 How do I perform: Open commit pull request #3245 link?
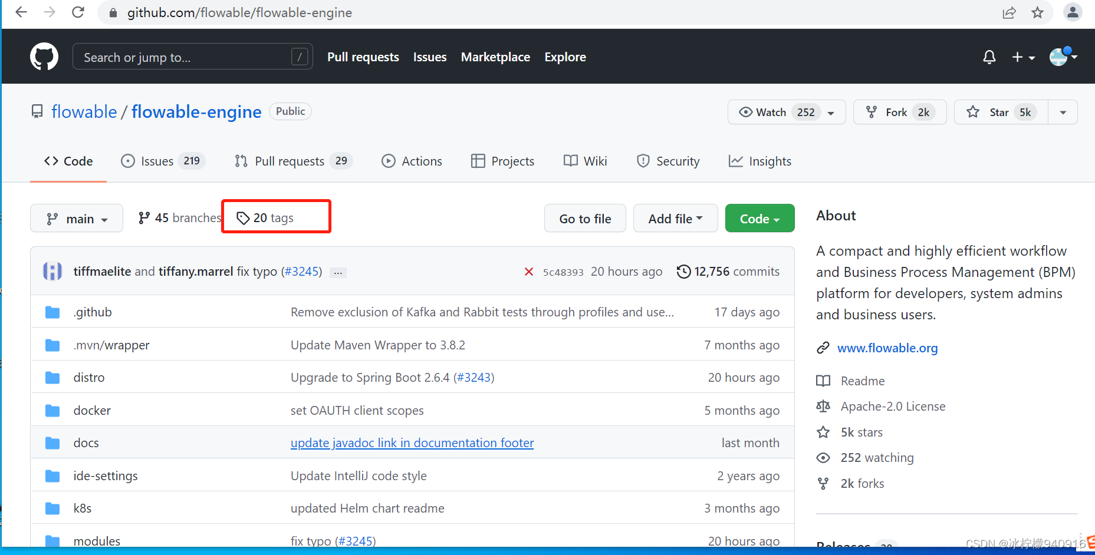(x=302, y=272)
